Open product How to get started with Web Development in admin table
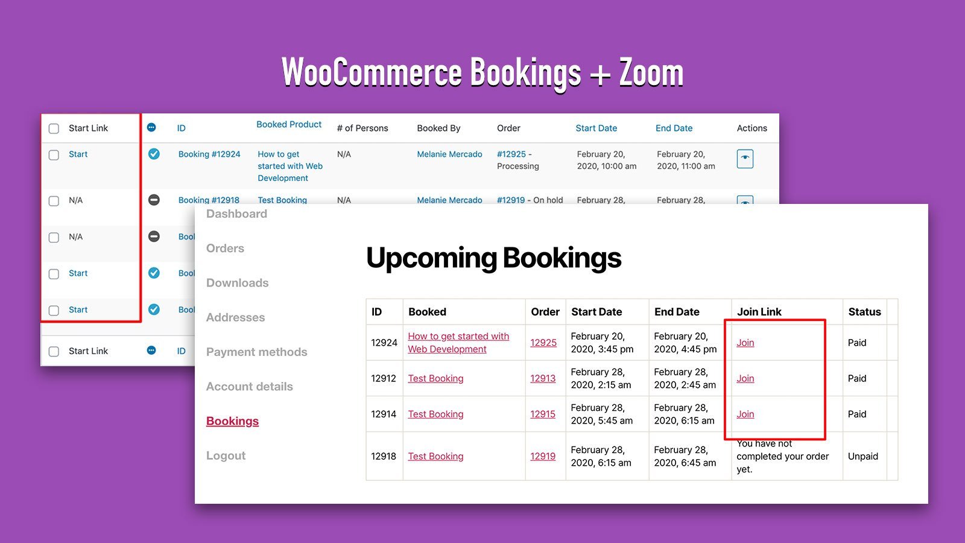The image size is (965, 543). pyautogui.click(x=290, y=166)
